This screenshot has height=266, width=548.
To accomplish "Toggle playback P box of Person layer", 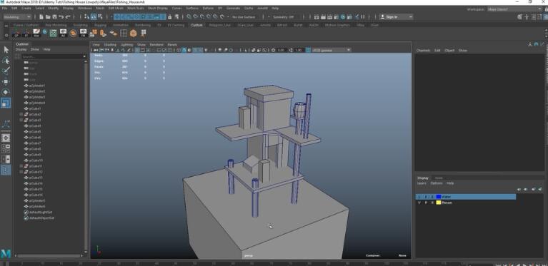I will coord(426,203).
